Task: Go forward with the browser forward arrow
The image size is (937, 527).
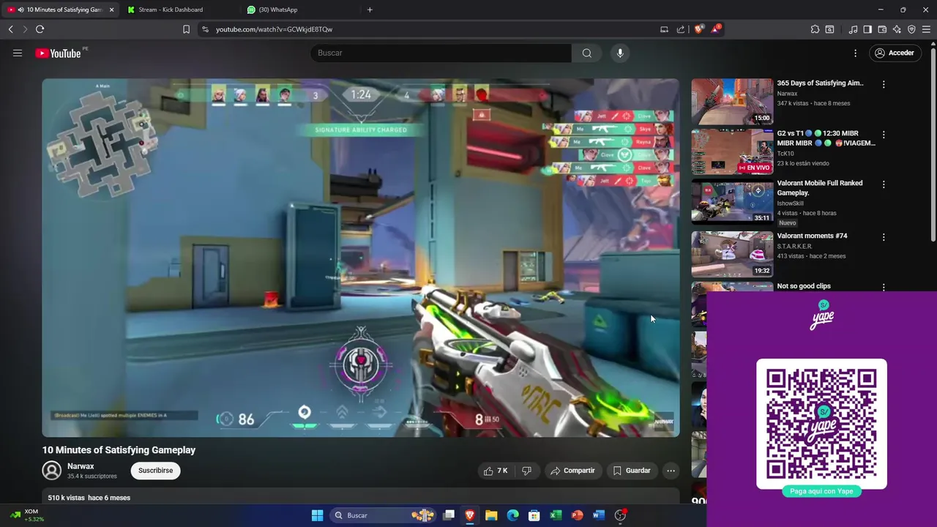Action: [x=25, y=29]
